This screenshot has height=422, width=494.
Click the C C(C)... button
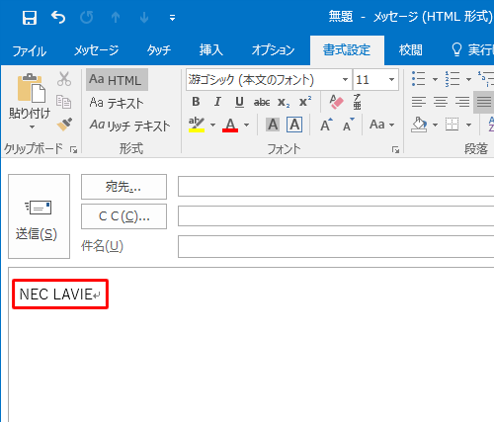(x=123, y=216)
